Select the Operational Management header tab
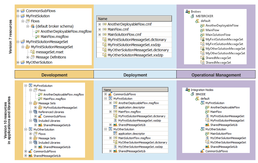 click(216, 75)
